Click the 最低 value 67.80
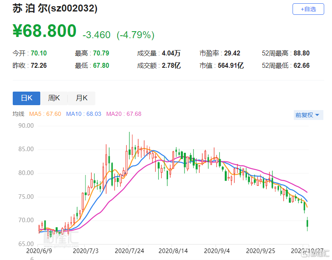This screenshot has height=260, width=332. 101,65
